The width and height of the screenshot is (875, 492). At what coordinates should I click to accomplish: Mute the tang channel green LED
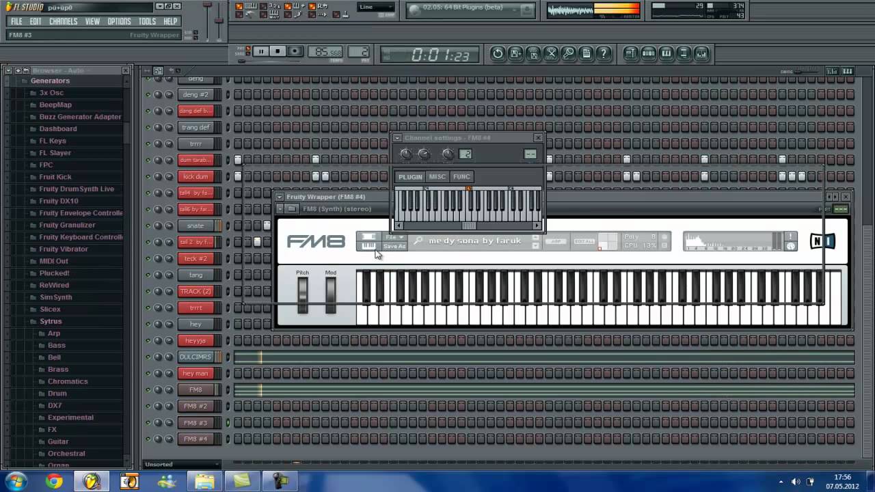(x=148, y=275)
